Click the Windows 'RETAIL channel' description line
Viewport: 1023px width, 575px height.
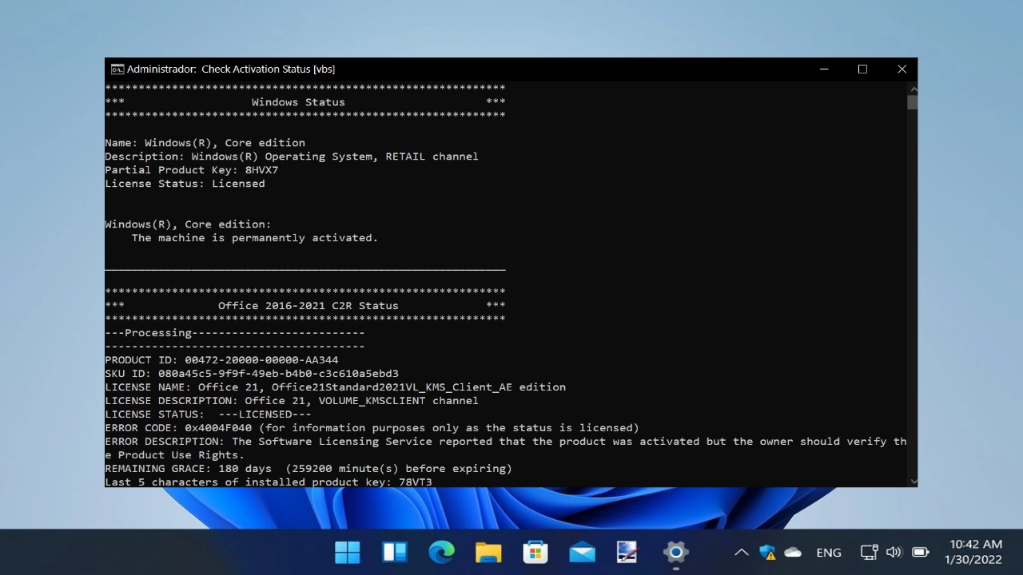[x=292, y=157]
